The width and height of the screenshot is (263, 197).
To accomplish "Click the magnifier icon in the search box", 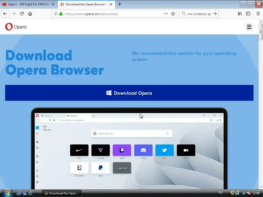I will point(184,14).
